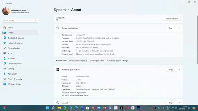The width and height of the screenshot is (198, 111).
Task: Click the volume speaker tray icon
Action: 176,108
